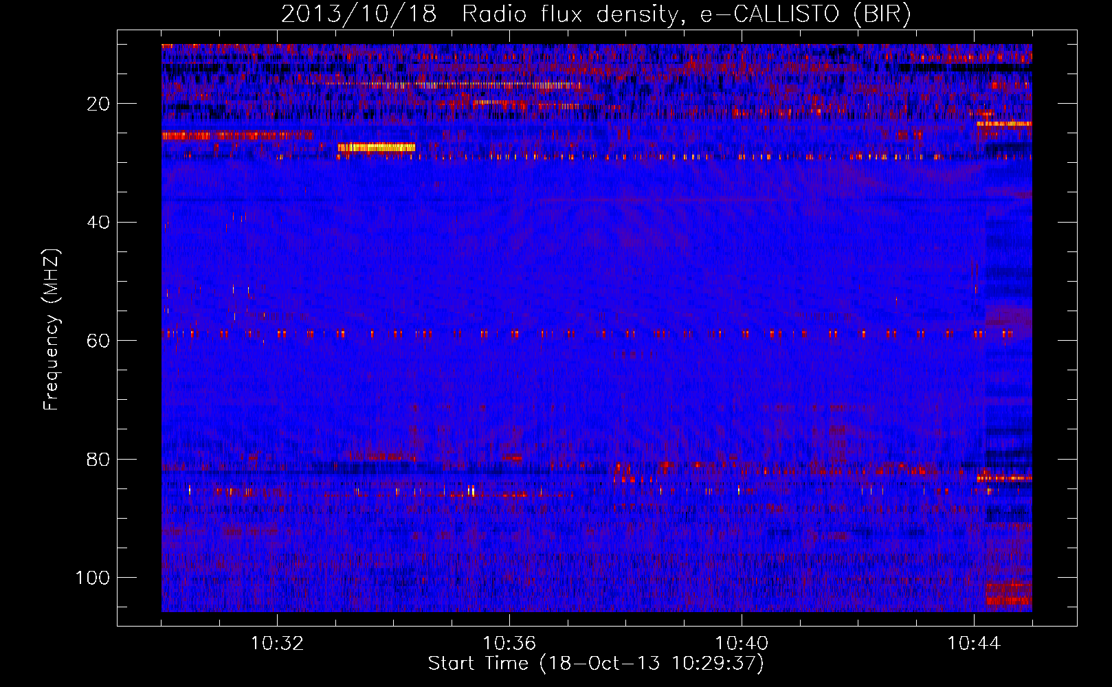
Task: Click the 'Frequency (MHZ)' y-axis label
Action: tap(52, 329)
